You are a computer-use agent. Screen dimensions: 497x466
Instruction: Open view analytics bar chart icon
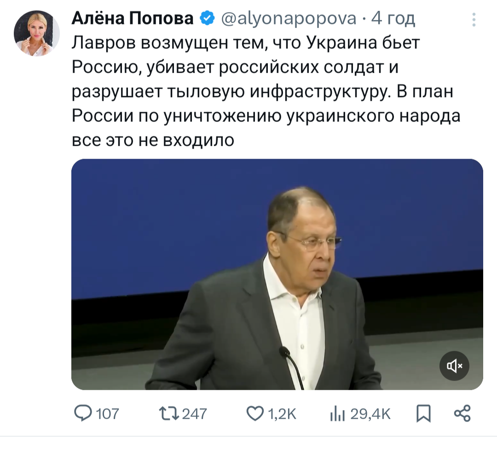(x=337, y=414)
